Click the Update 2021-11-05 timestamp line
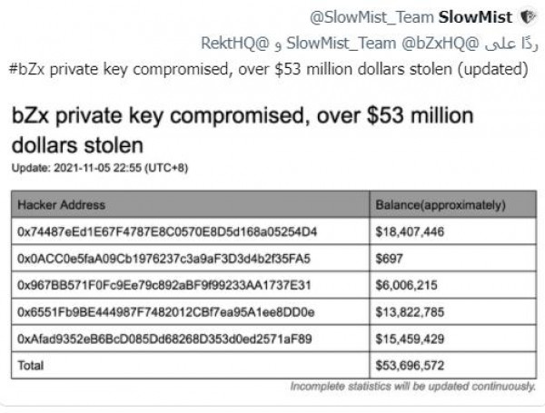 [100, 168]
